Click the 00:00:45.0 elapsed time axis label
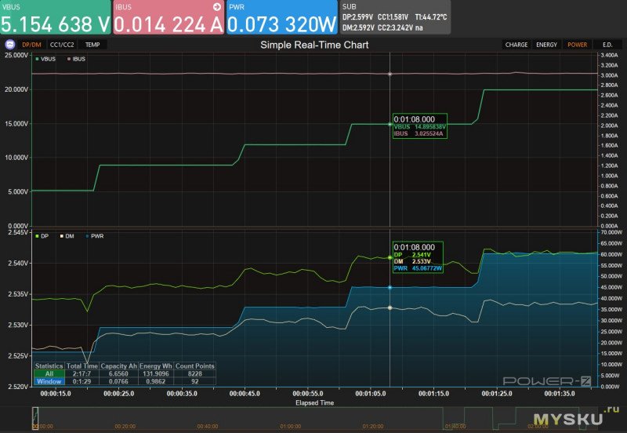Screen dimensions: 627x433 tap(245, 394)
